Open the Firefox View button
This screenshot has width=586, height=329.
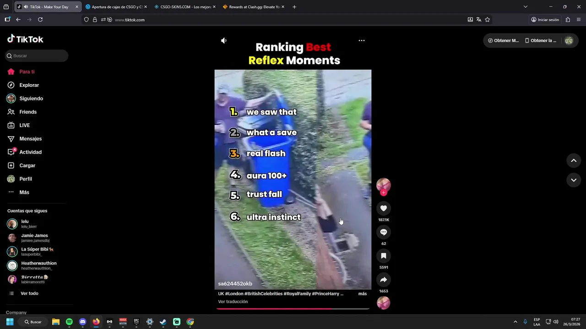coord(6,7)
